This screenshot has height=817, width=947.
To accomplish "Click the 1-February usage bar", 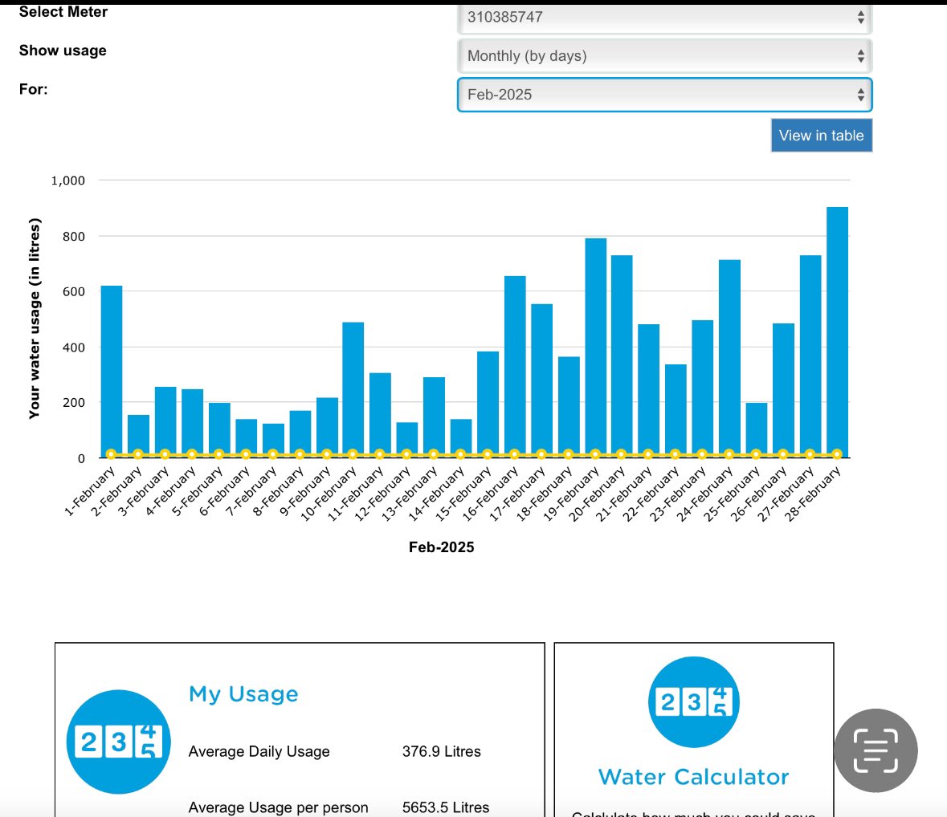I will pyautogui.click(x=111, y=371).
